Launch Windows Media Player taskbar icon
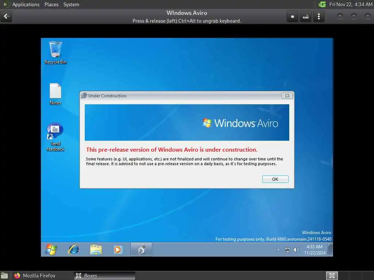Screen dimensions: 374x280 [x=118, y=249]
